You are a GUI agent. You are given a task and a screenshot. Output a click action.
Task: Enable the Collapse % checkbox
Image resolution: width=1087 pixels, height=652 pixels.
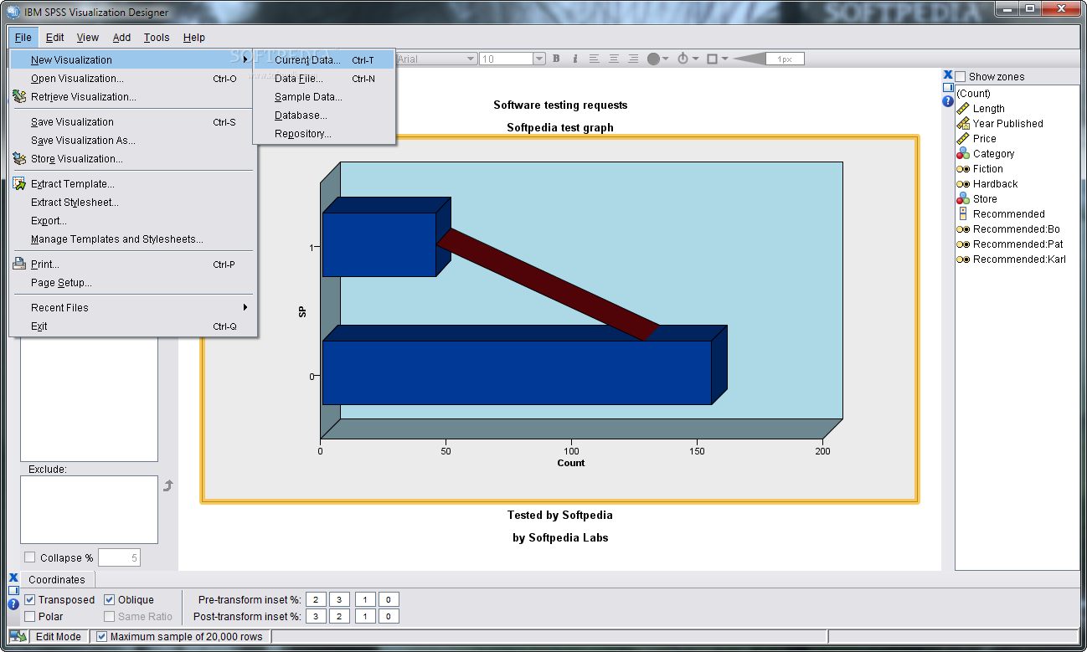tap(30, 557)
